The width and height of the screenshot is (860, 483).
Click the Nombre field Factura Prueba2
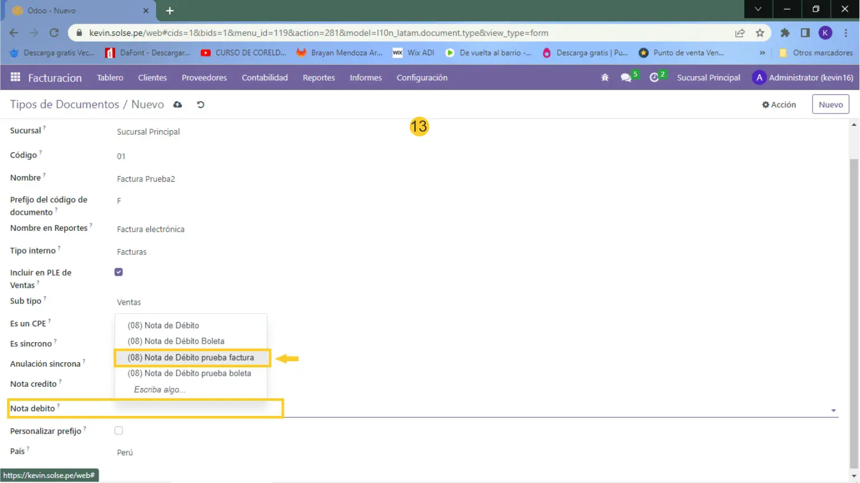click(146, 179)
